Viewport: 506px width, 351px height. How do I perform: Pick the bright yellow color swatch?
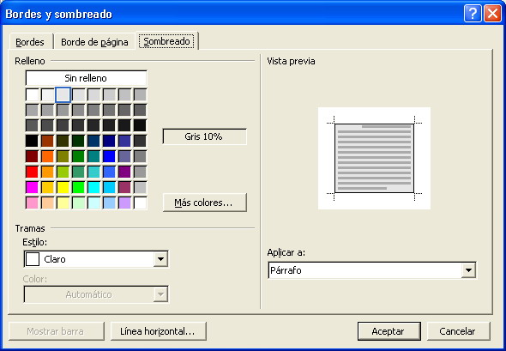pos(63,187)
